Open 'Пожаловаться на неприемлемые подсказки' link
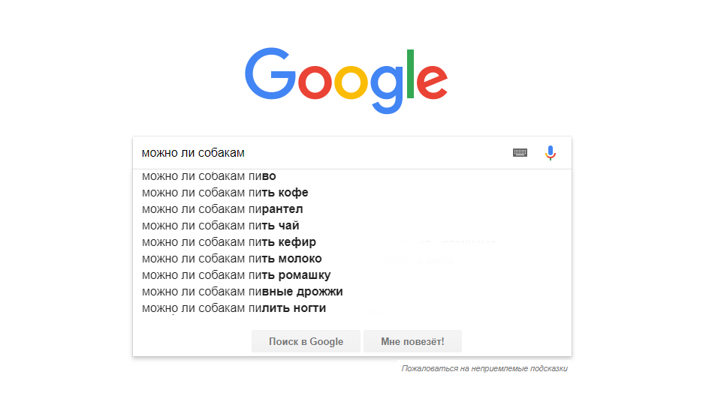 (484, 369)
